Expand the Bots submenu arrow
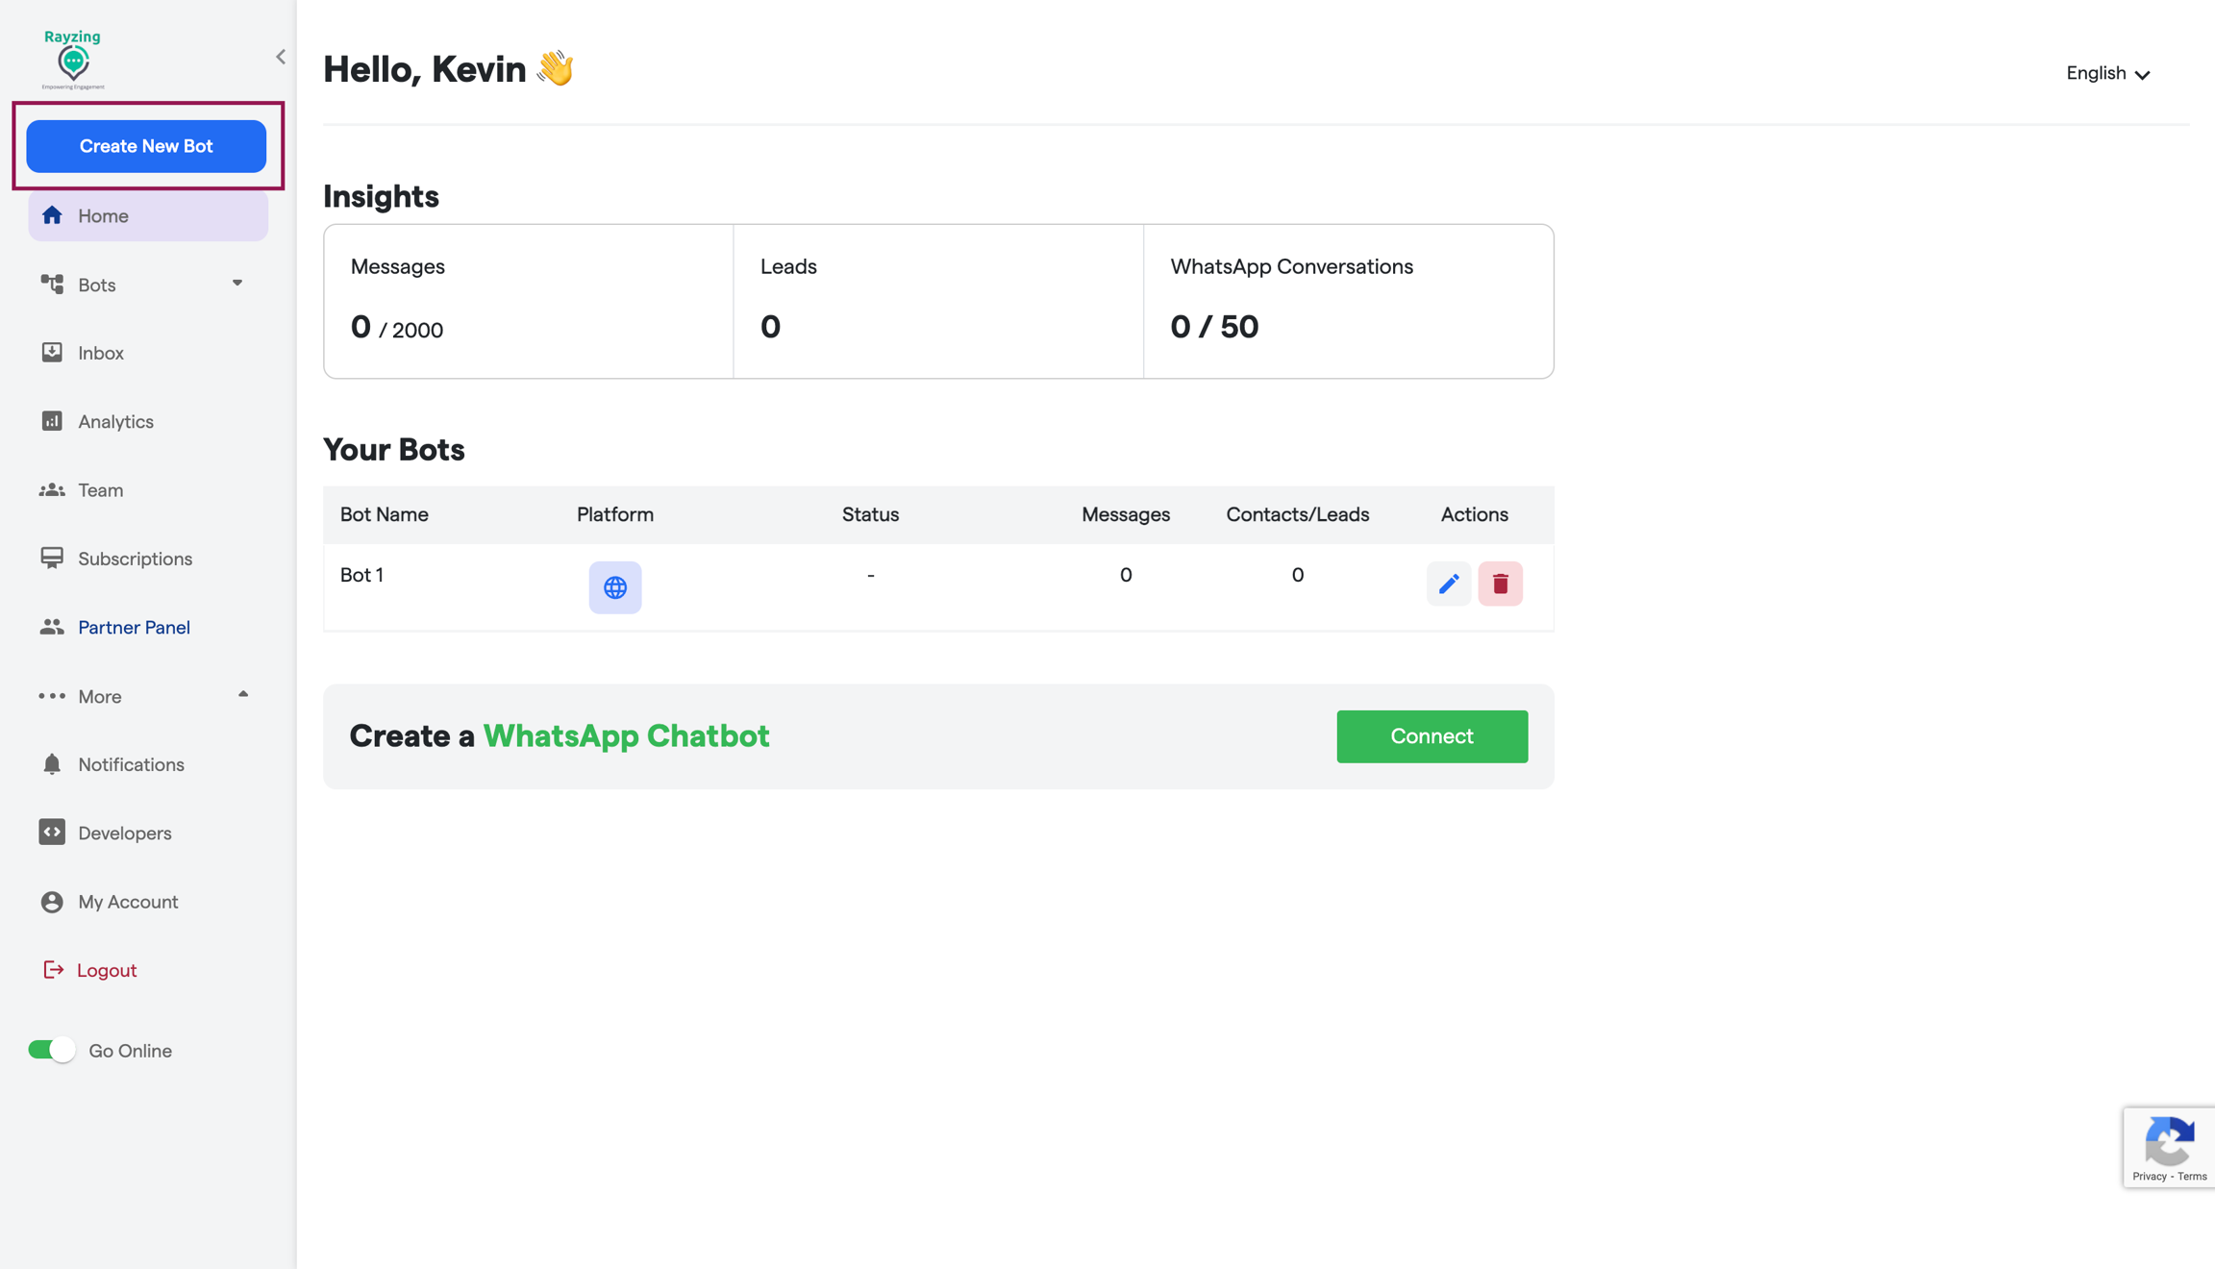The image size is (2215, 1269). tap(237, 284)
